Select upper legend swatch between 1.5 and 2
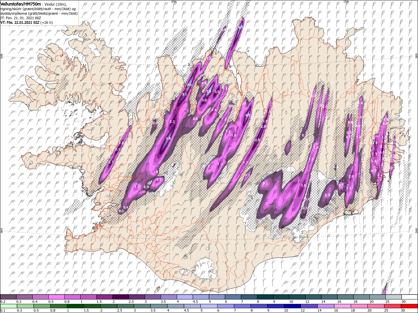 click(x=104, y=297)
